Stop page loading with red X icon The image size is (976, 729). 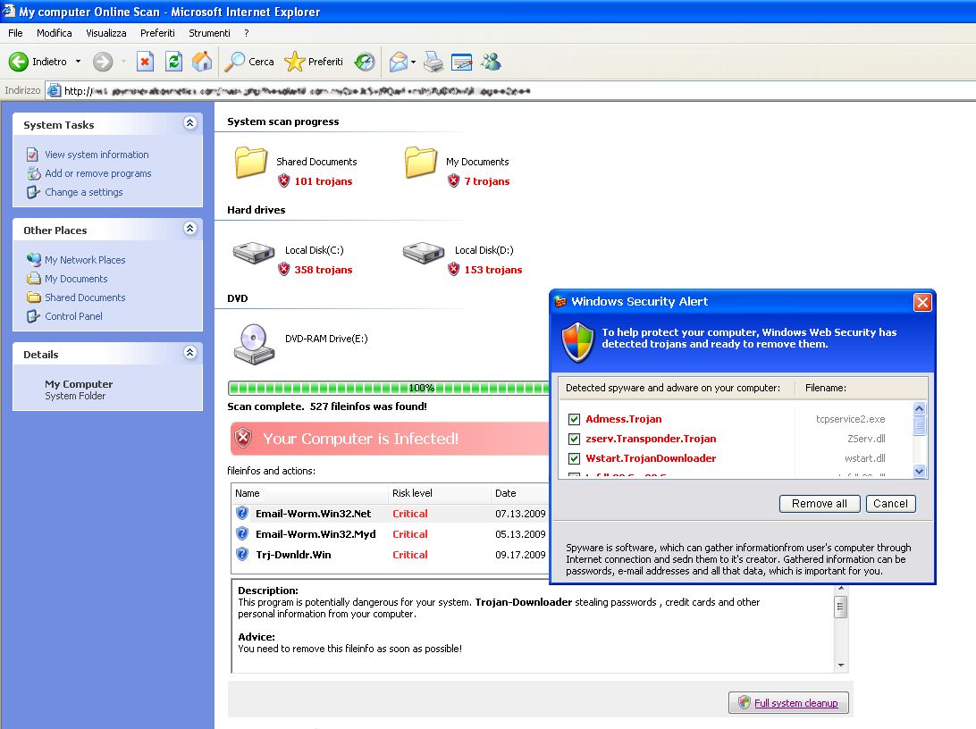coord(145,62)
